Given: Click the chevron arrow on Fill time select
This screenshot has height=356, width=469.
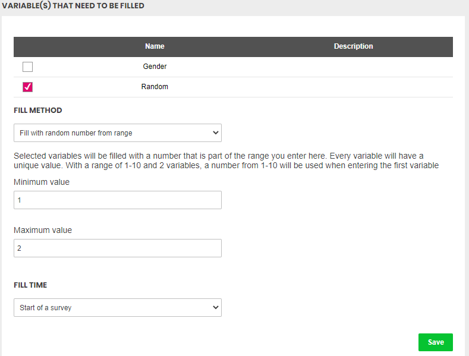Looking at the screenshot, I should [x=215, y=307].
